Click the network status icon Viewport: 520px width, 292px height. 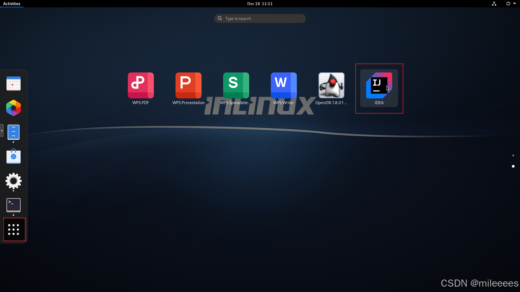(x=493, y=4)
